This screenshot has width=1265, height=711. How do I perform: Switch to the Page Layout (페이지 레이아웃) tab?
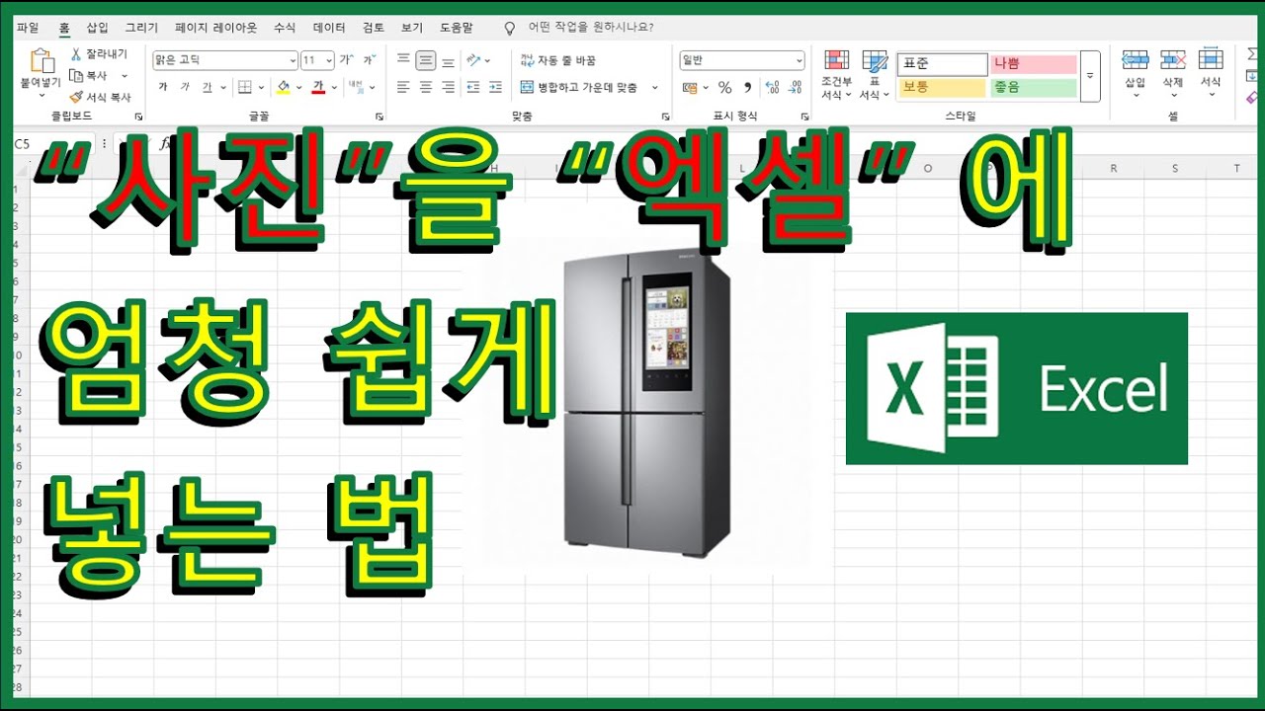(x=215, y=28)
